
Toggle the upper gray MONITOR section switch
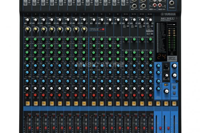(174, 87)
